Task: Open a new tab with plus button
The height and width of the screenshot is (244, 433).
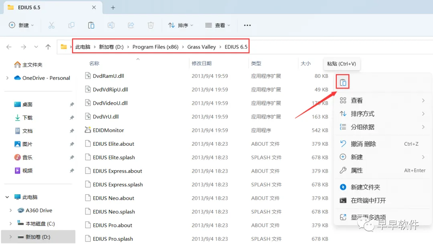Action: pyautogui.click(x=113, y=8)
